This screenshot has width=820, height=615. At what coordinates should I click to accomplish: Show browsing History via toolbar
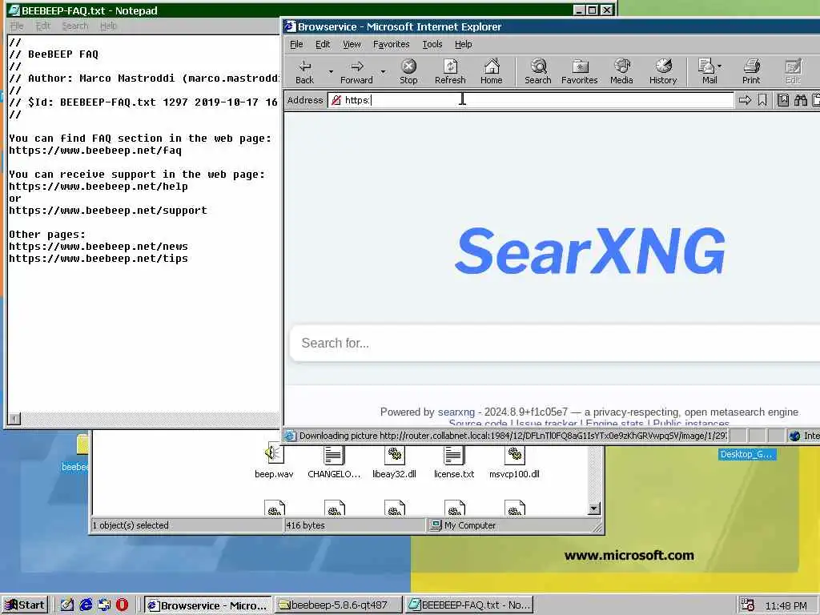[663, 71]
